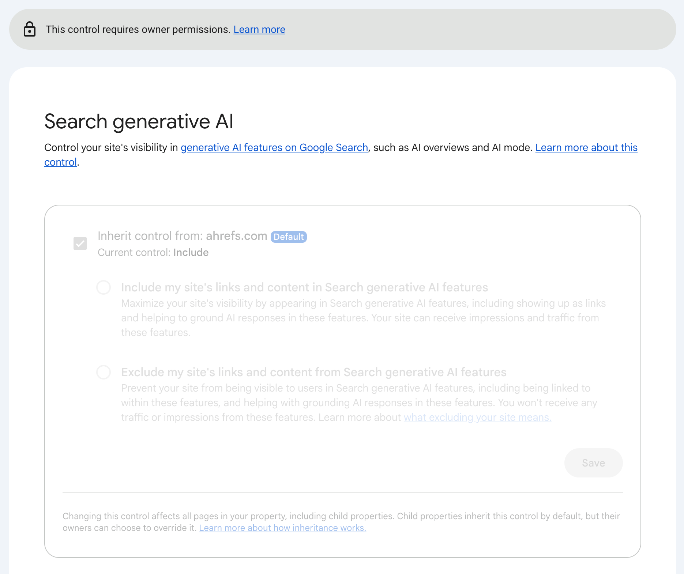Select the Exclude my site's links radio button
Viewport: 684px width, 574px height.
[104, 372]
